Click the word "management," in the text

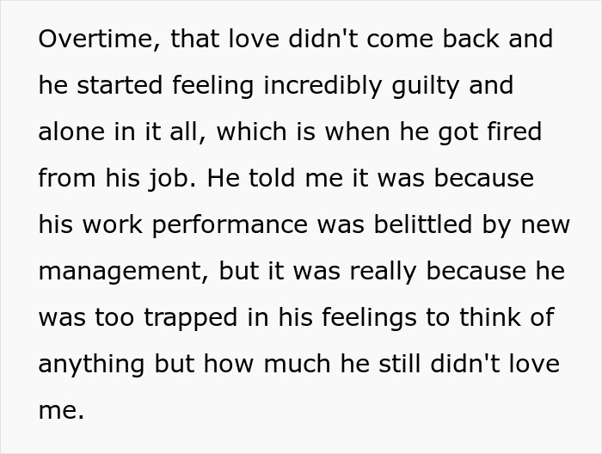pos(124,271)
